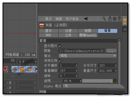Open the search magnifier in attribute manager

tap(104, 19)
